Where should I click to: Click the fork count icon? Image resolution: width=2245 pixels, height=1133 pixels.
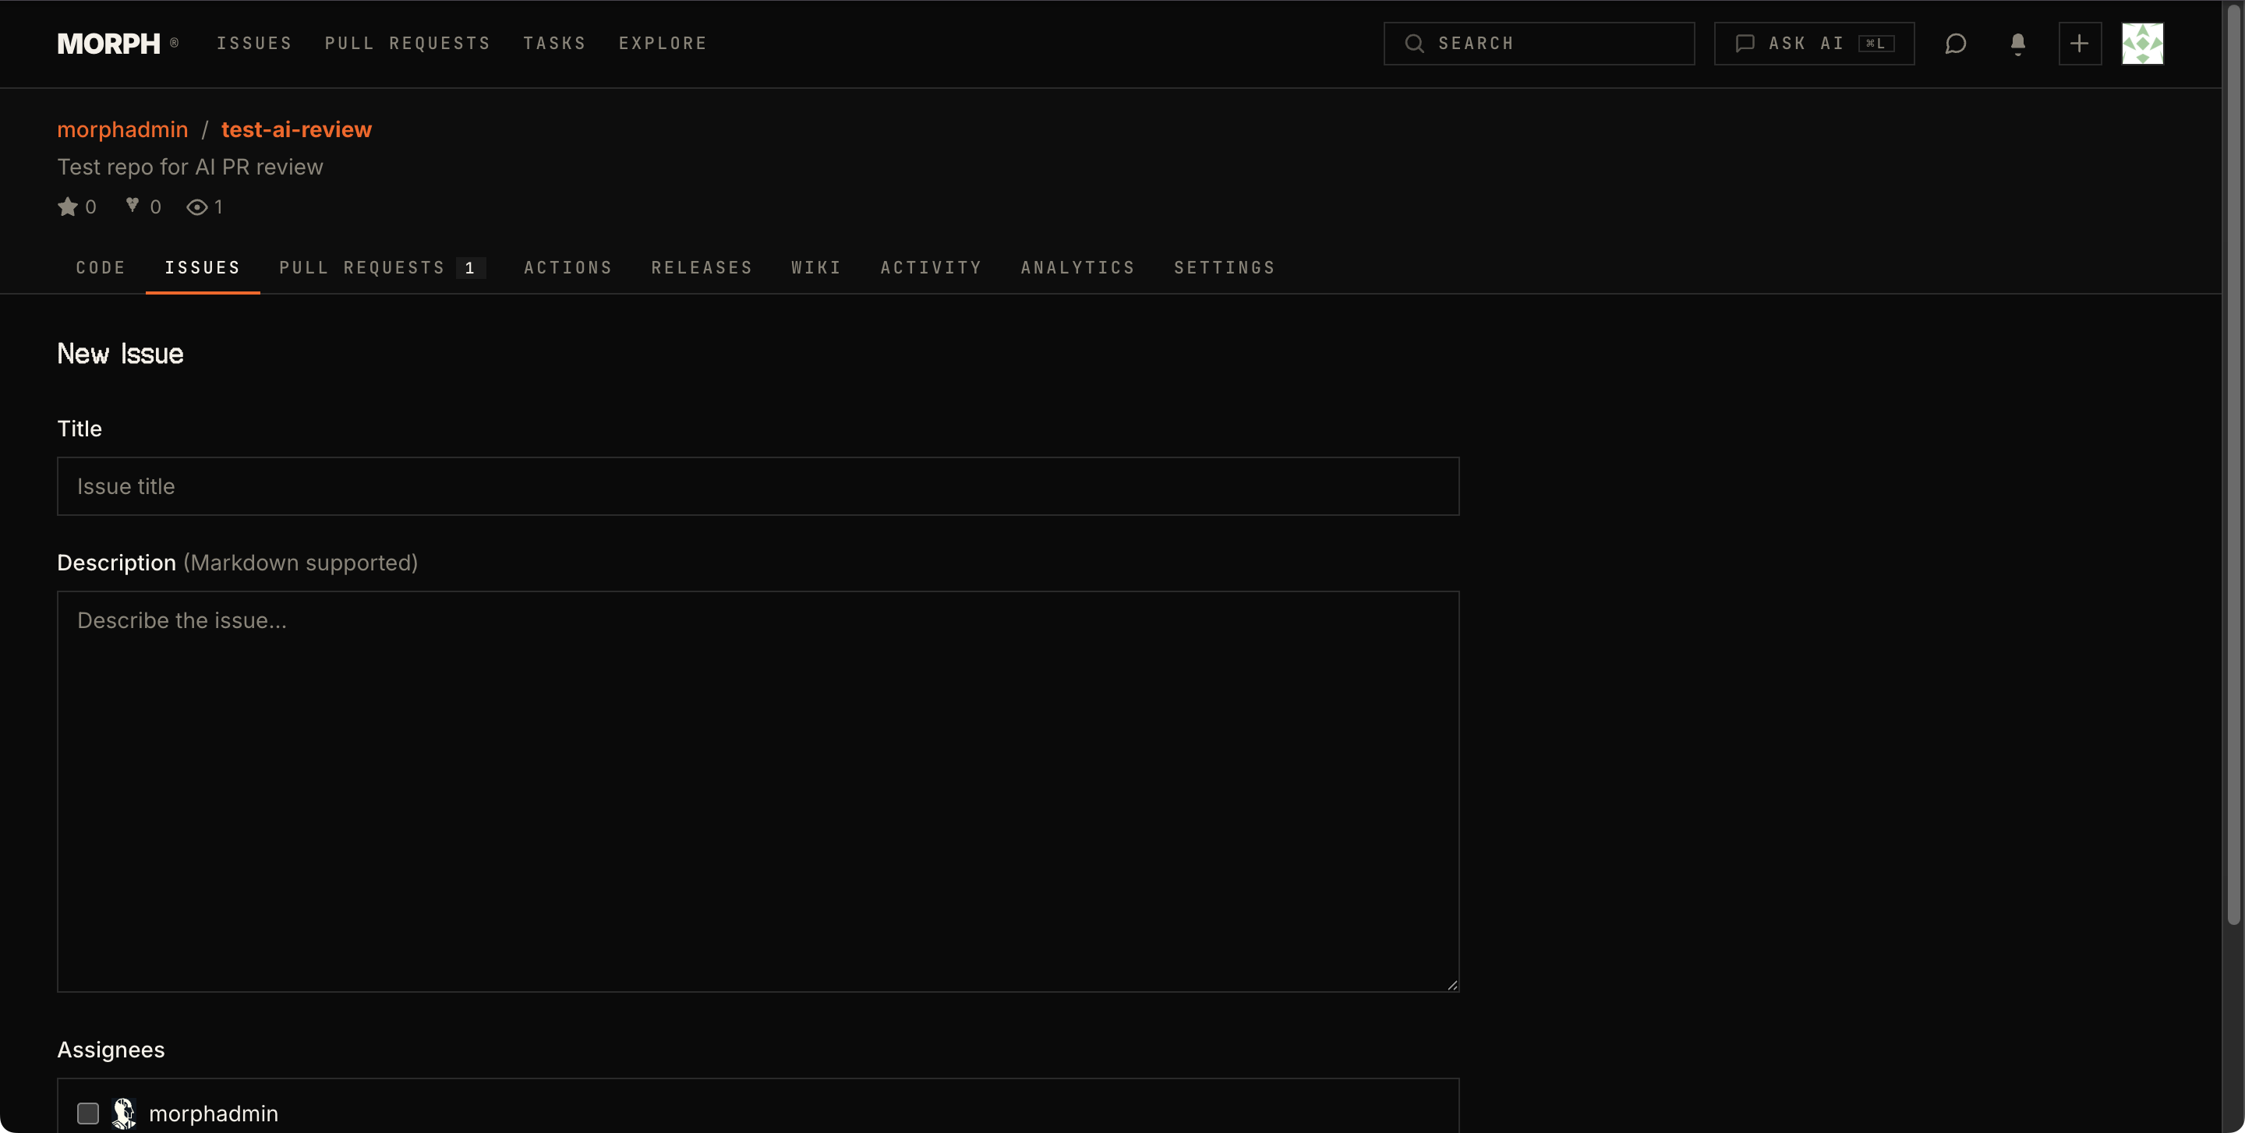coord(131,206)
